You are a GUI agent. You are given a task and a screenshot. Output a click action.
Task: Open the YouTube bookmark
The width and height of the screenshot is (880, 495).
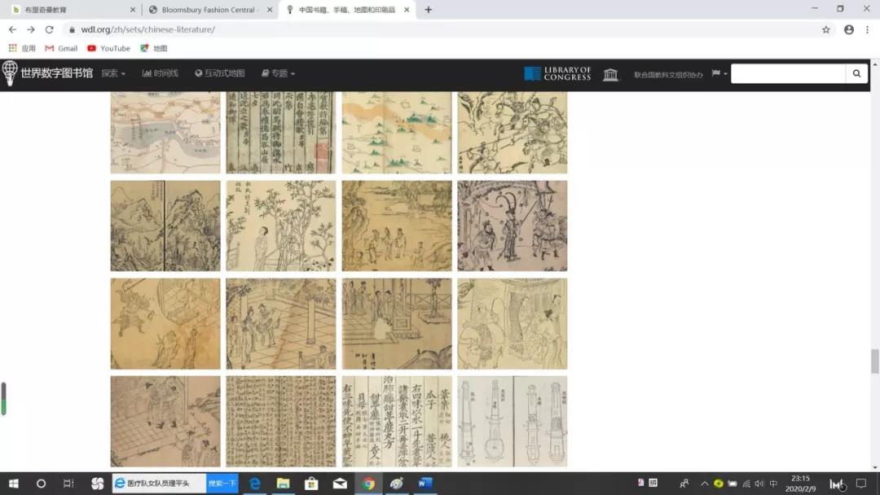[108, 48]
